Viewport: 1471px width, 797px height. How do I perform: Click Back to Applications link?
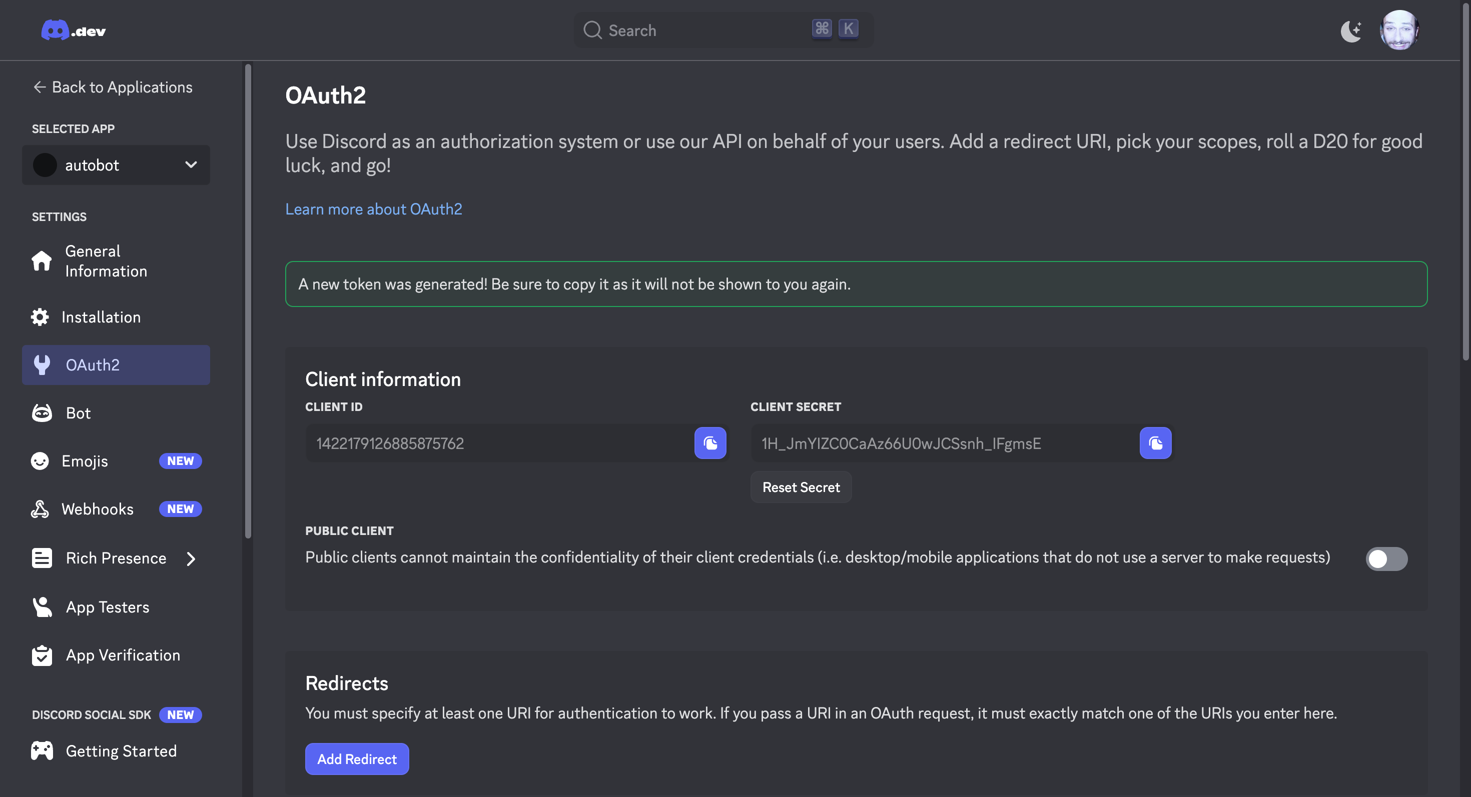113,86
